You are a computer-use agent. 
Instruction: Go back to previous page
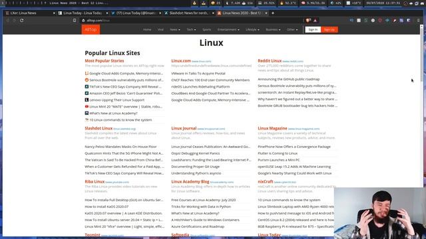tap(8, 21)
